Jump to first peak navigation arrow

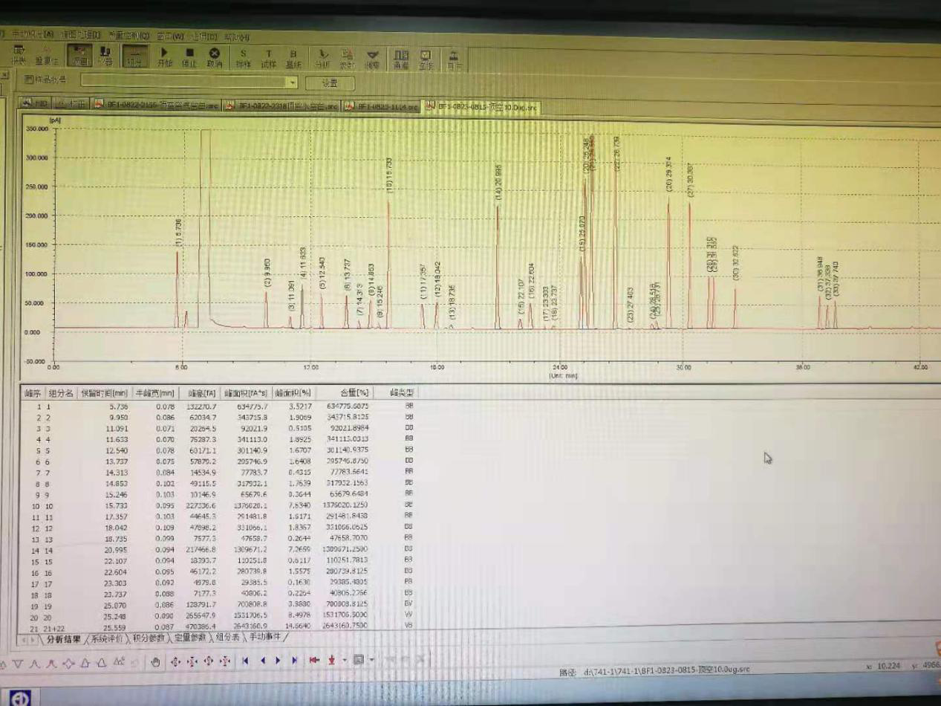pyautogui.click(x=245, y=661)
